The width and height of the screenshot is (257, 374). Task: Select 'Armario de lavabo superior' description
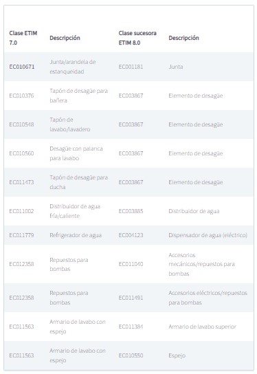(202, 327)
